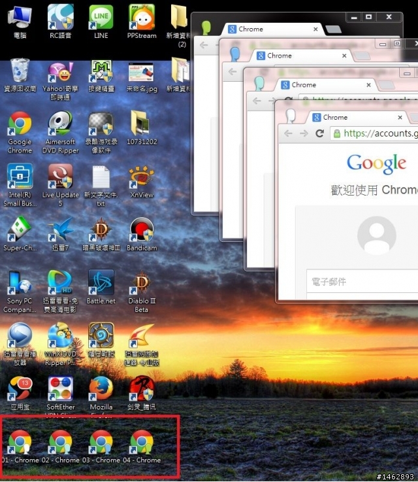This screenshot has width=418, height=482.
Task: Click the green padlock security icon
Action: click(336, 133)
